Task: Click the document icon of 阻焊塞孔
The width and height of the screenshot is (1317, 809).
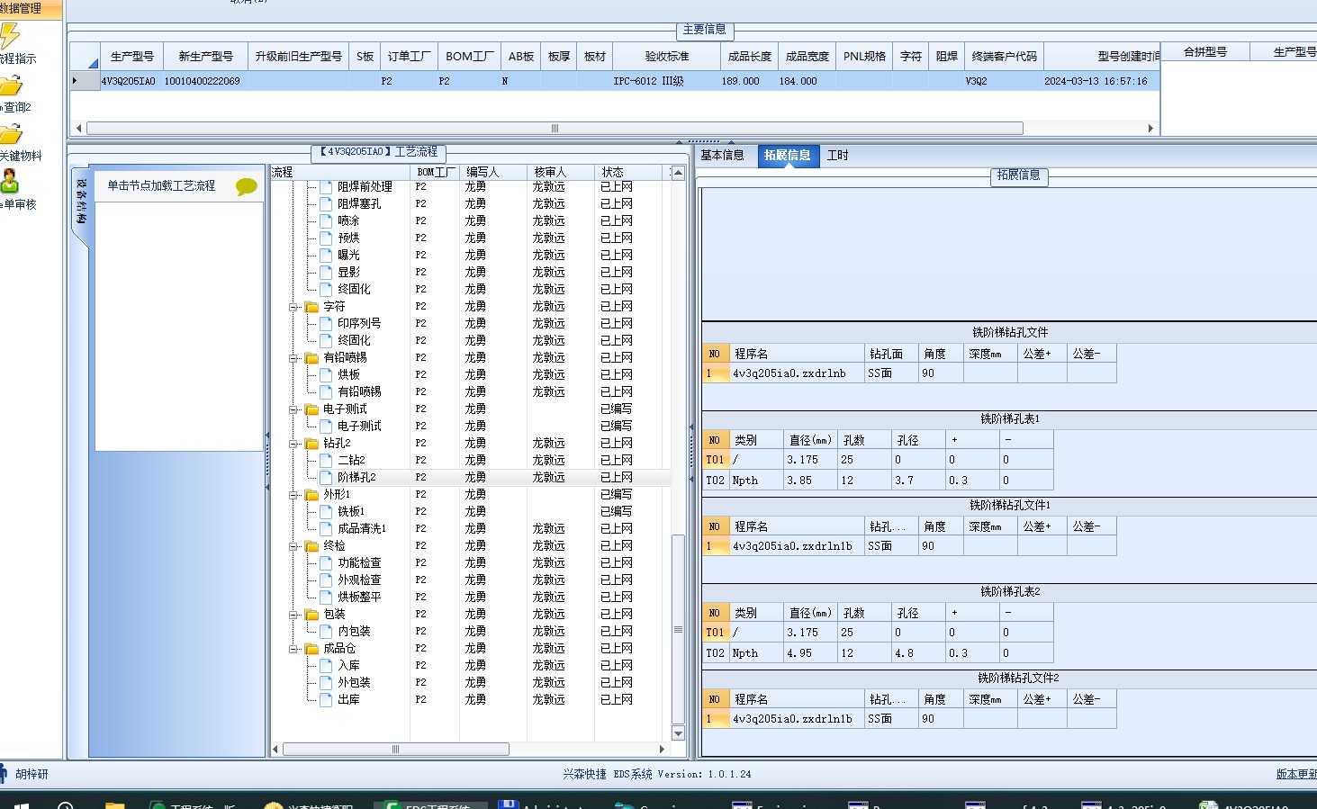Action: (x=327, y=204)
